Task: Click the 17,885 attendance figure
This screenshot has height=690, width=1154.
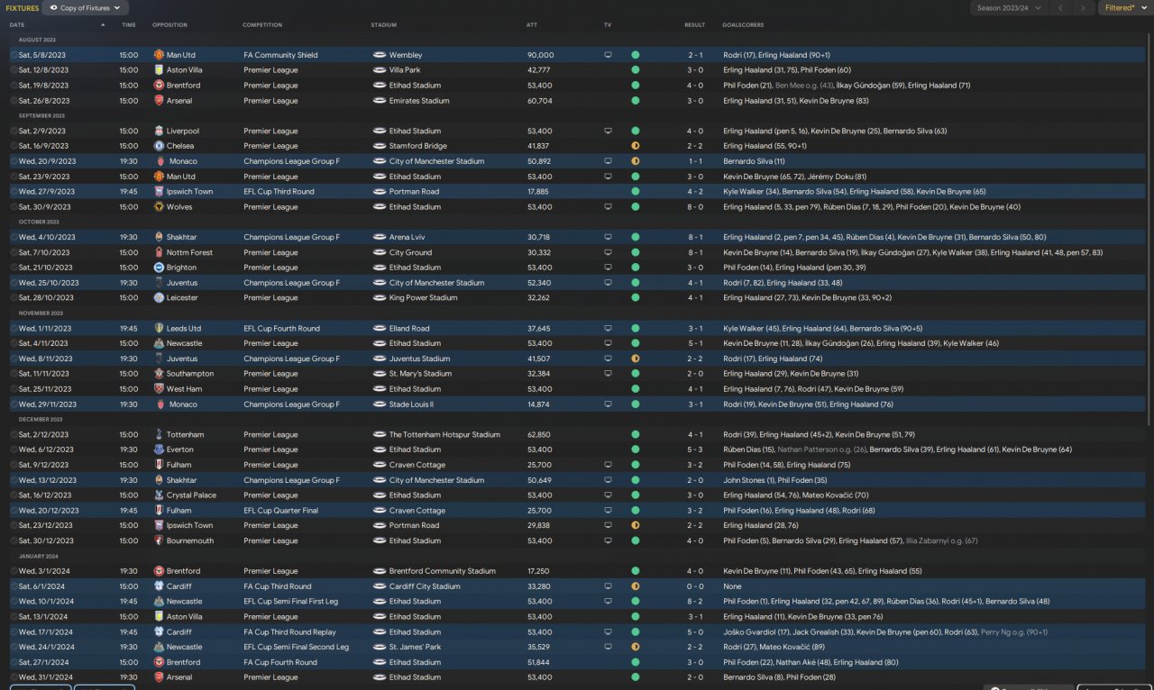Action: pyautogui.click(x=539, y=192)
